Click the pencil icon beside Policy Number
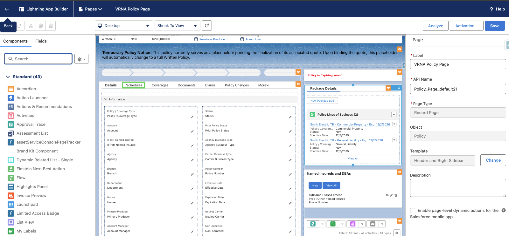This screenshot has width=509, height=236. [290, 174]
